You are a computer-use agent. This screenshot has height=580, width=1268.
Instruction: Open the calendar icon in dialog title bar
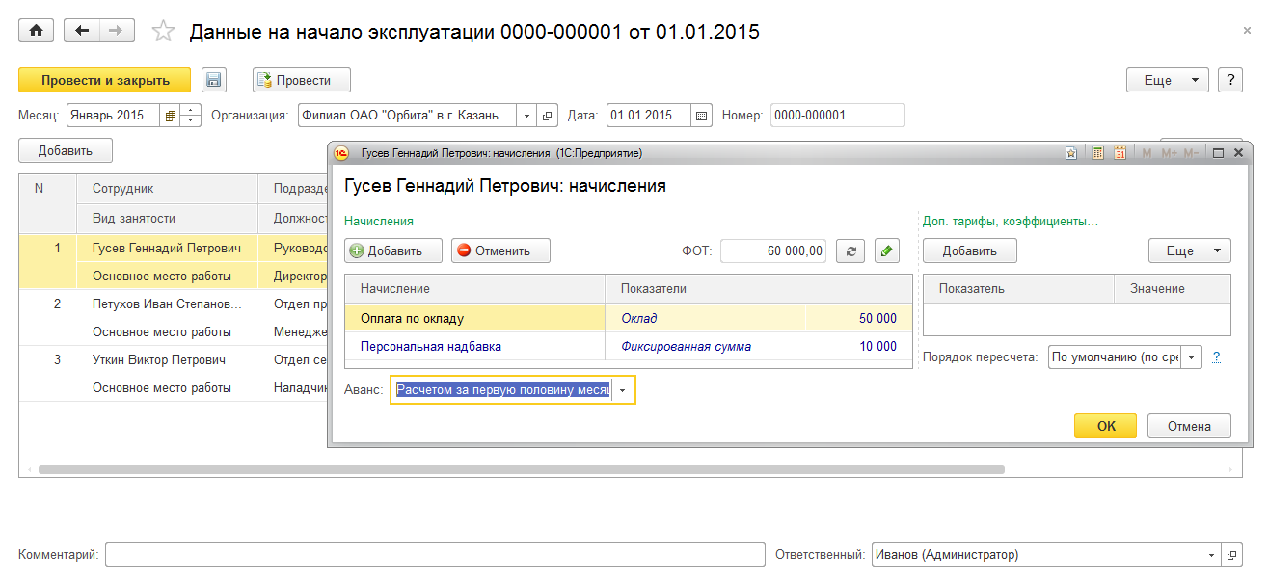point(1120,153)
